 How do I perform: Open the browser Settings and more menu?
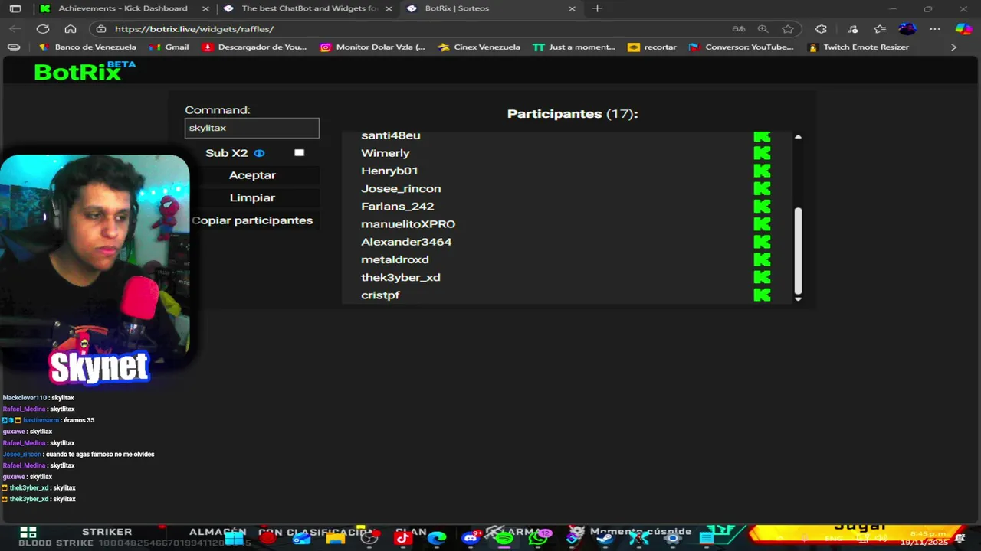click(x=935, y=29)
